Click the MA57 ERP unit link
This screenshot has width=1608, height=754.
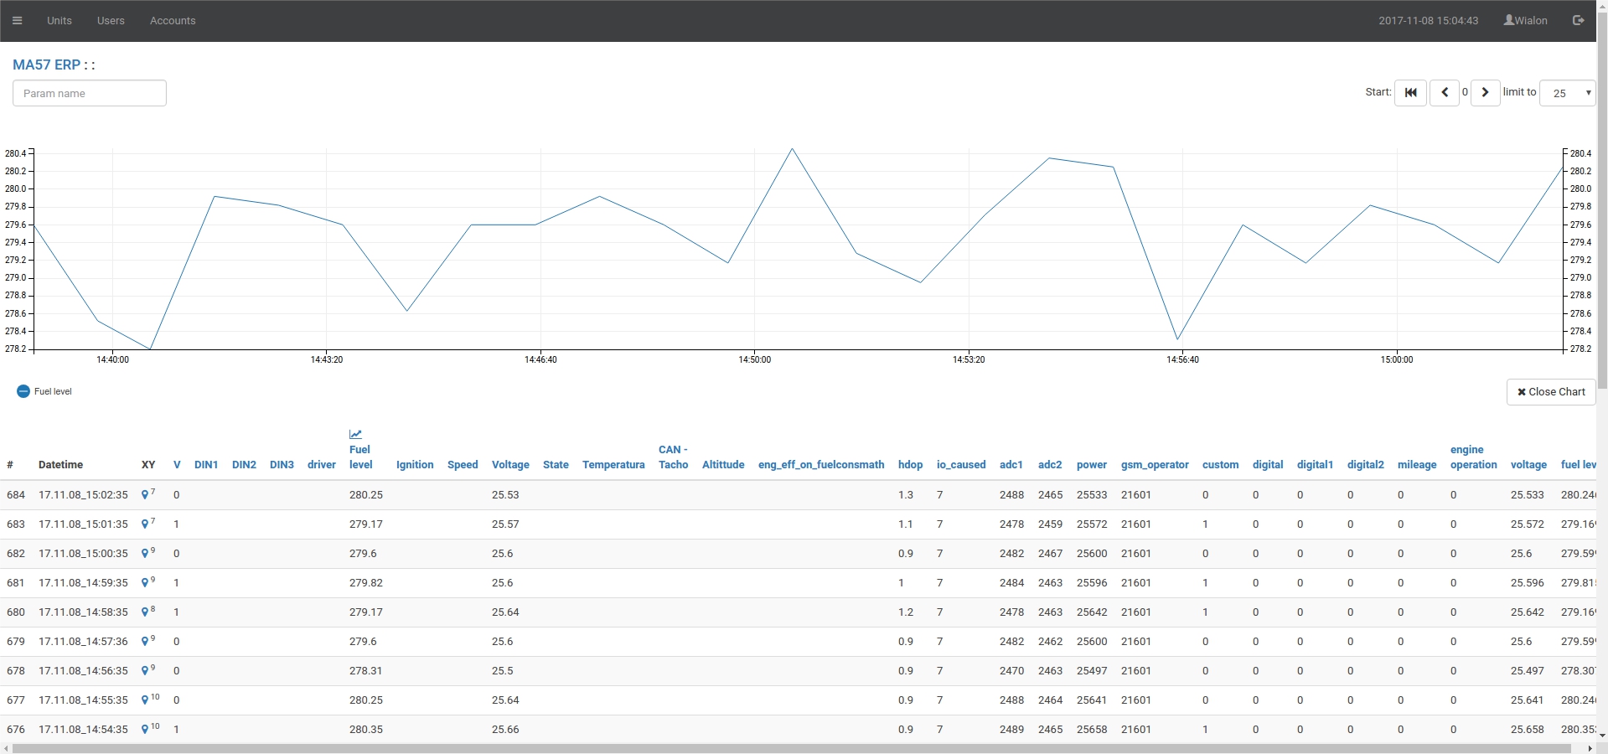click(x=46, y=65)
